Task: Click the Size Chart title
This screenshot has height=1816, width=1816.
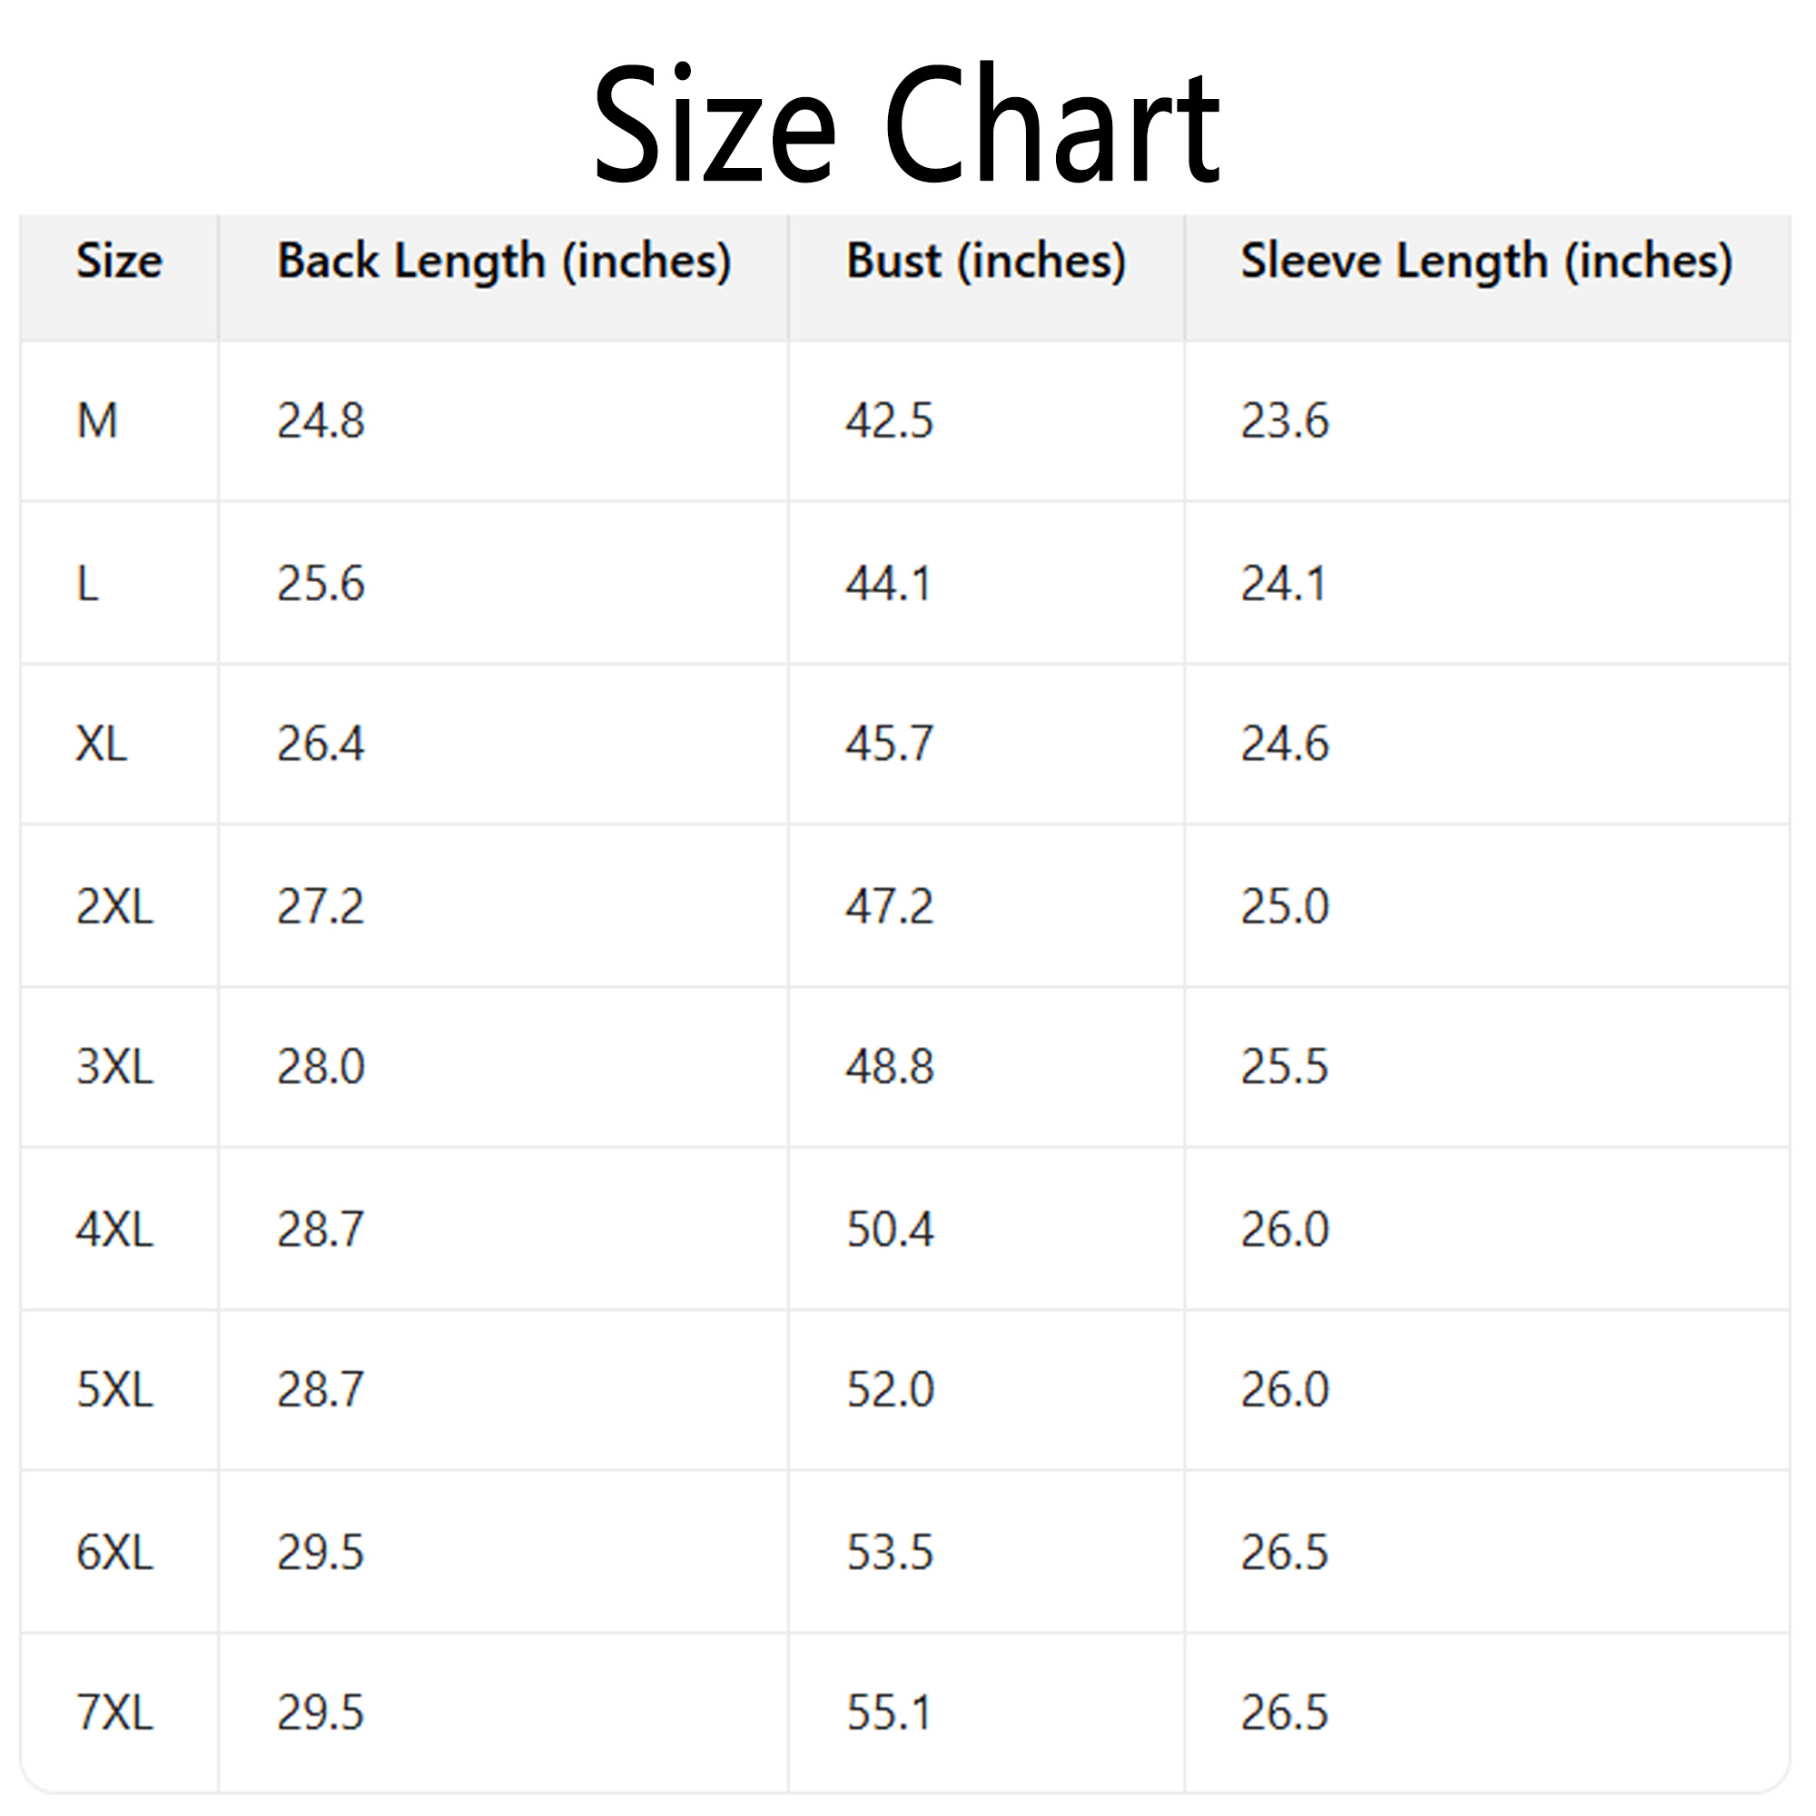Action: pyautogui.click(x=906, y=124)
